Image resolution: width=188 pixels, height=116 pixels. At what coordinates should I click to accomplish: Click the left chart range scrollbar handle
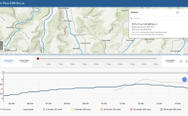click(3, 73)
